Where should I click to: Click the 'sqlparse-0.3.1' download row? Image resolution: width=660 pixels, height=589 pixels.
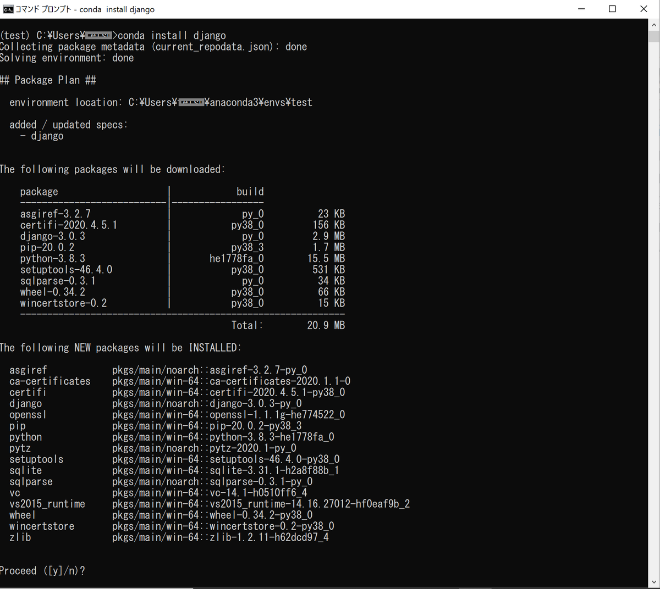coord(183,281)
